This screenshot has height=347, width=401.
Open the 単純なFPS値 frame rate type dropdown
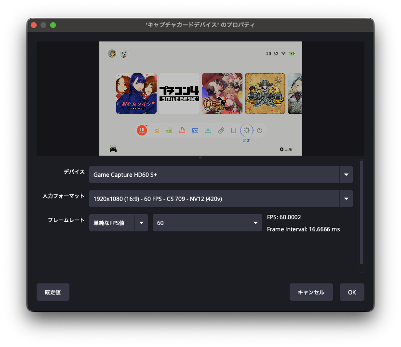(x=118, y=223)
